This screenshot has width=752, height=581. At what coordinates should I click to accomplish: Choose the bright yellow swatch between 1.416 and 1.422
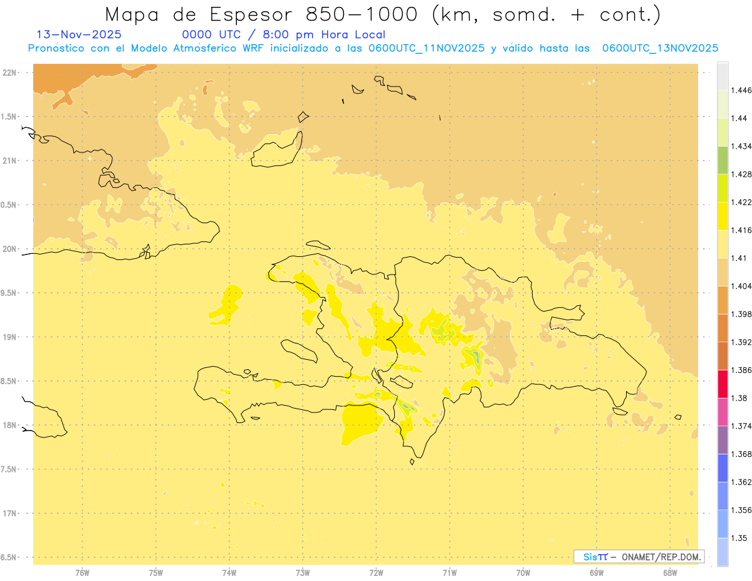(x=723, y=216)
